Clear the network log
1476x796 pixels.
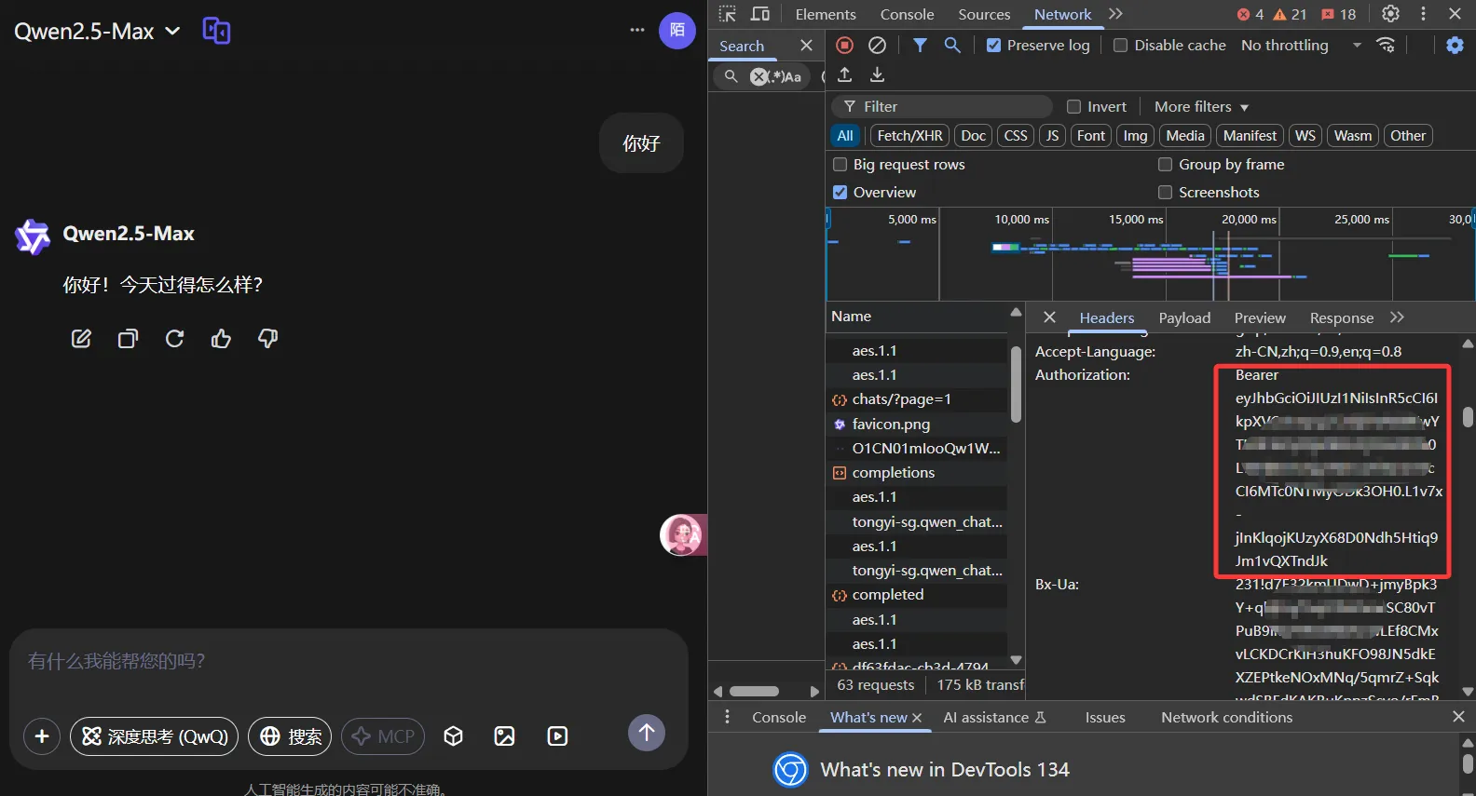877,45
